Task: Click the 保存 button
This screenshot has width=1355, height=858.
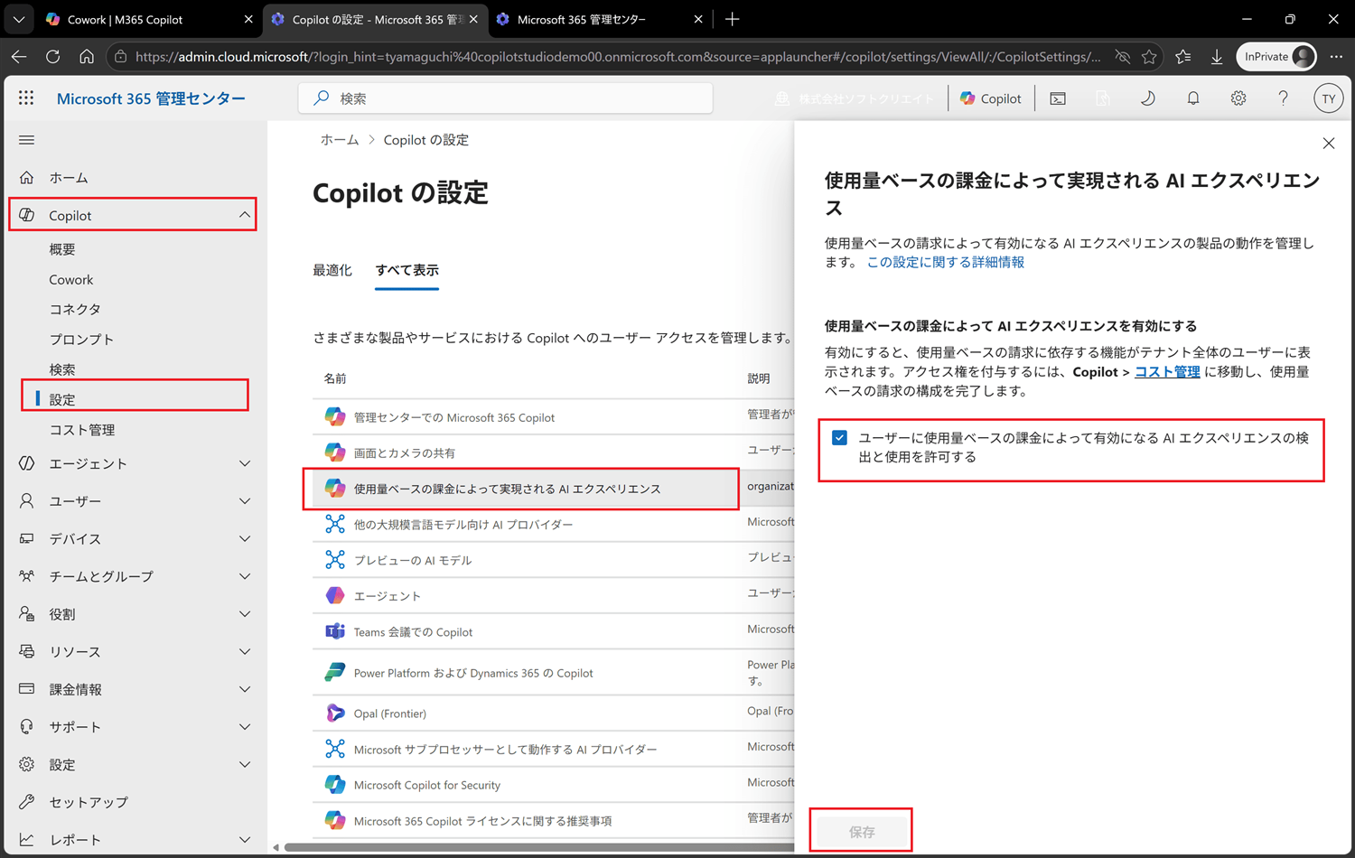Action: tap(861, 832)
